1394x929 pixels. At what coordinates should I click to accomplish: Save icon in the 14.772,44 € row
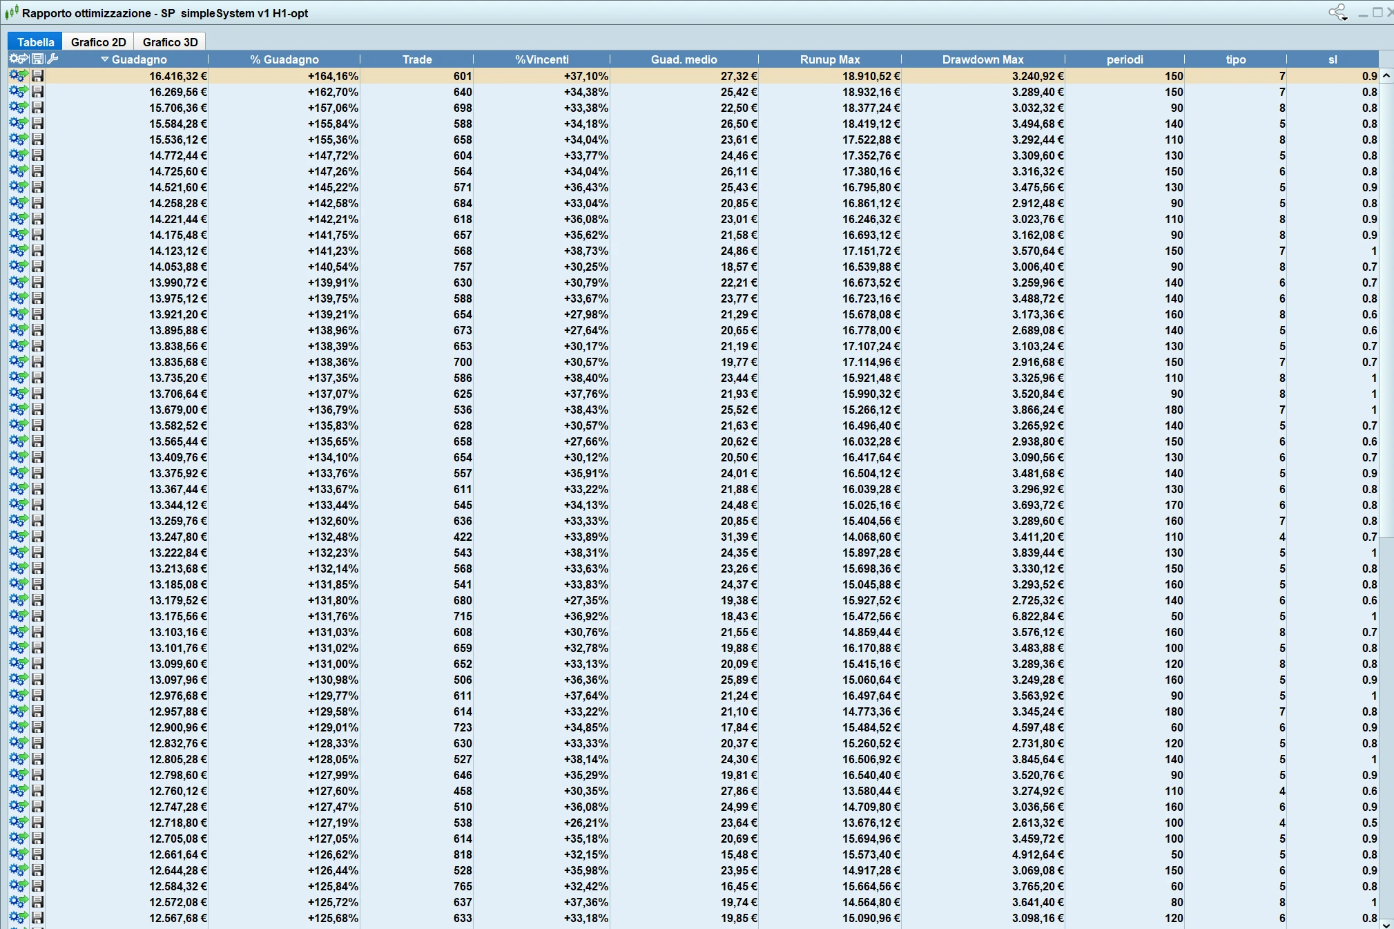[38, 155]
